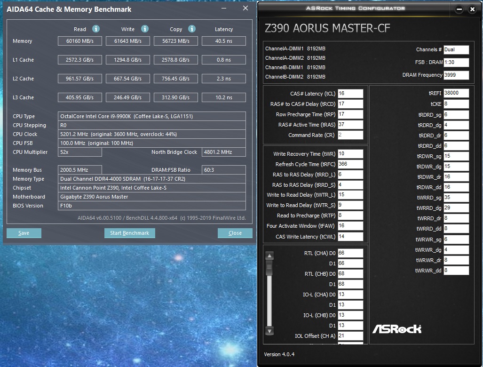Select the IOL Offset (CH A) field

click(x=350, y=336)
